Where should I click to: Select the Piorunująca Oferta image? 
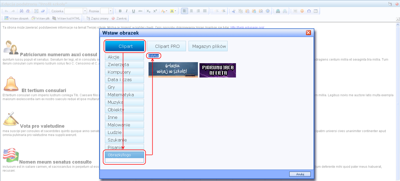(218, 70)
